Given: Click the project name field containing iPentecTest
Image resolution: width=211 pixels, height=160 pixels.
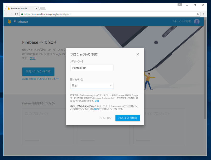Looking at the screenshot, I should 92,68.
